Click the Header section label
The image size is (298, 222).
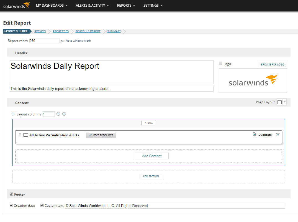point(21,53)
